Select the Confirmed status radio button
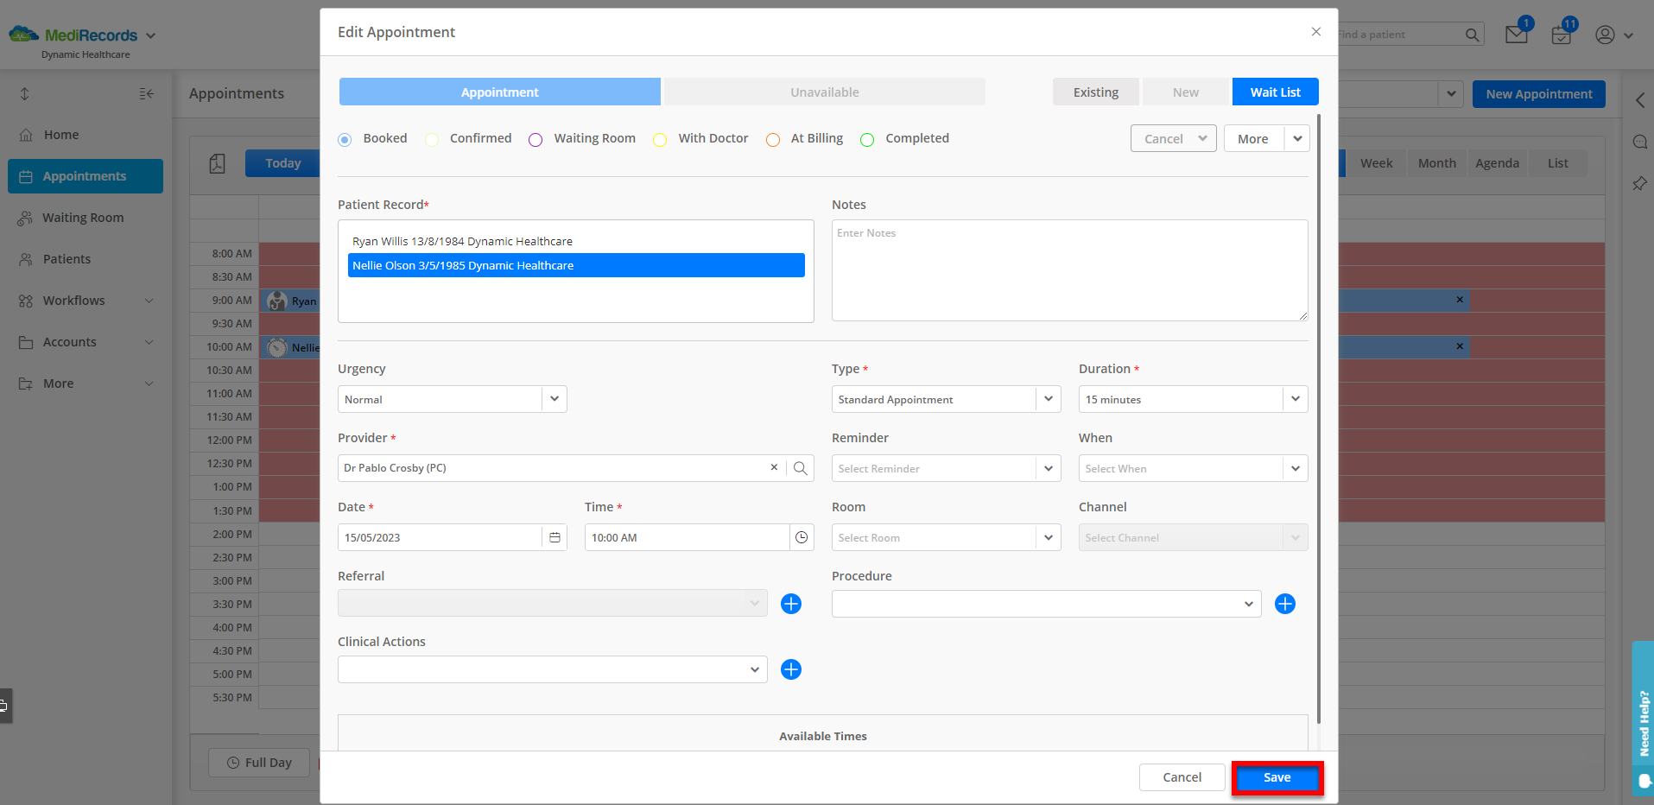 click(x=432, y=139)
